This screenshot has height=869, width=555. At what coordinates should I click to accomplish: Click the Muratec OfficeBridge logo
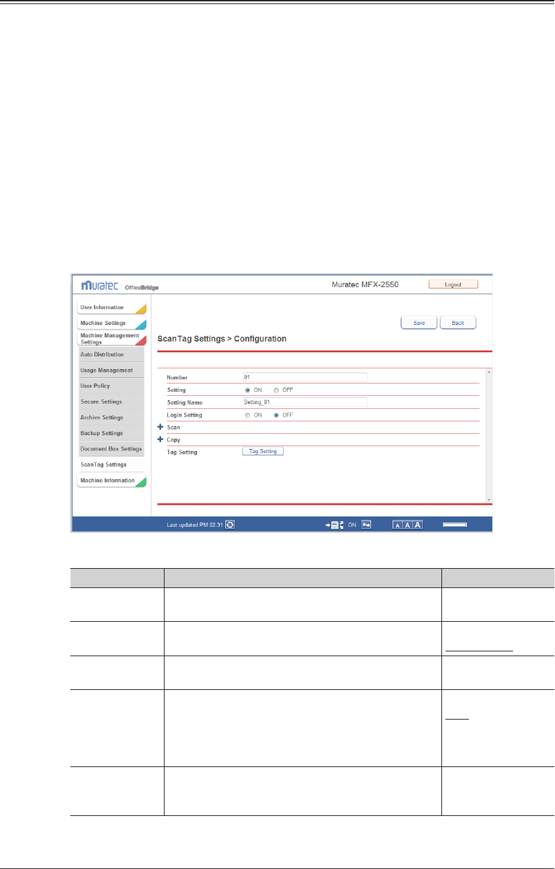(x=121, y=285)
